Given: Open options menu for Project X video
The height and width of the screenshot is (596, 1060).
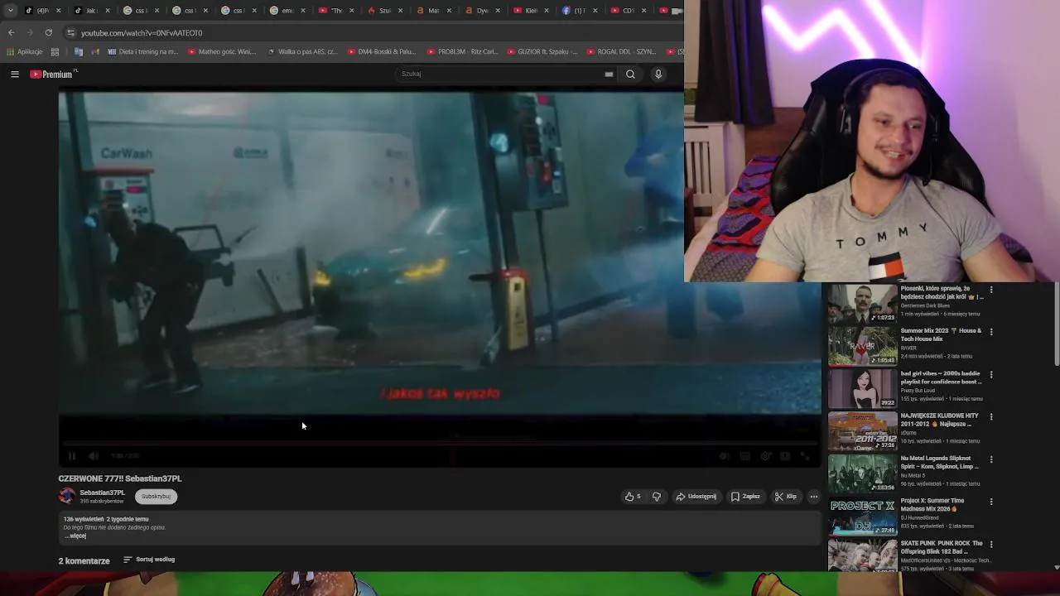Looking at the screenshot, I should [991, 502].
